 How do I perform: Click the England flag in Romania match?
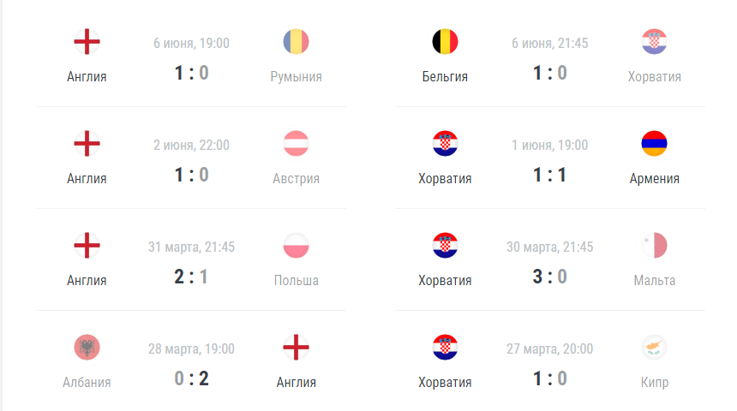coord(87,42)
